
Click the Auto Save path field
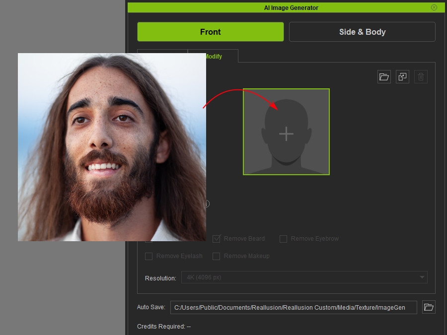pos(294,307)
